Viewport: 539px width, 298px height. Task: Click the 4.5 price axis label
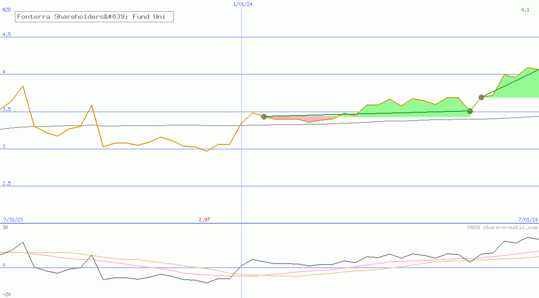tap(6, 35)
